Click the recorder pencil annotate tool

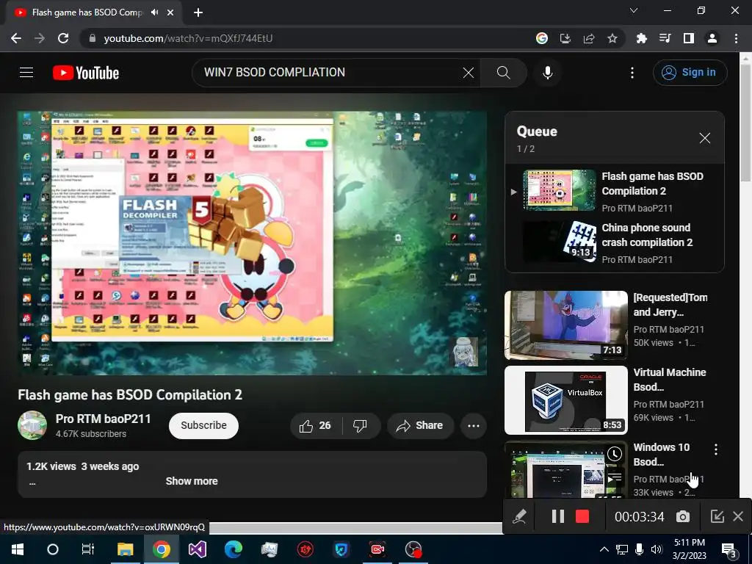click(x=519, y=516)
